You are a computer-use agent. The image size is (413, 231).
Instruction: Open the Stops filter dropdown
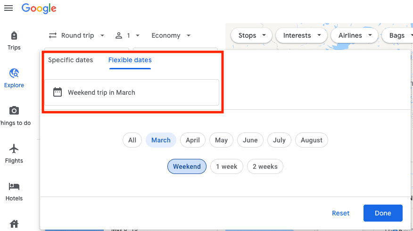(252, 35)
